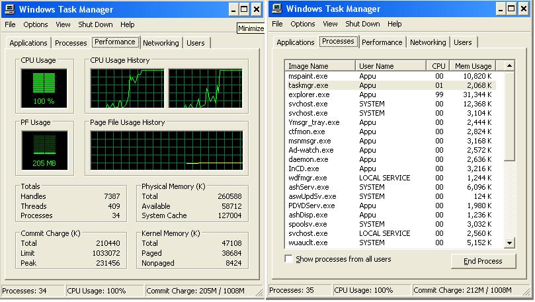Switch to Performance tab in right window
This screenshot has width=535, height=302.
point(382,42)
